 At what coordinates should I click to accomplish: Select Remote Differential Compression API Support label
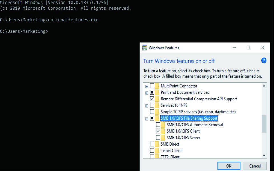[199, 99]
